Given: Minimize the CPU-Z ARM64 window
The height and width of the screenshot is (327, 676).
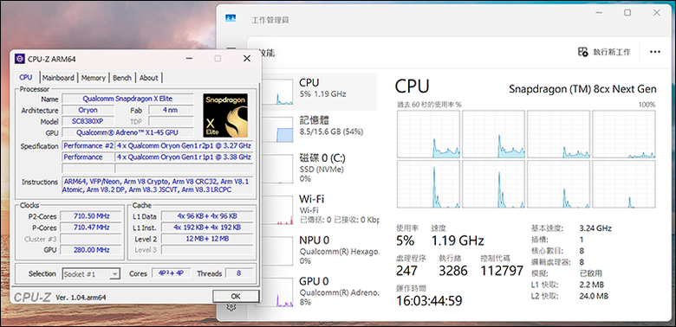Looking at the screenshot, I should point(190,59).
